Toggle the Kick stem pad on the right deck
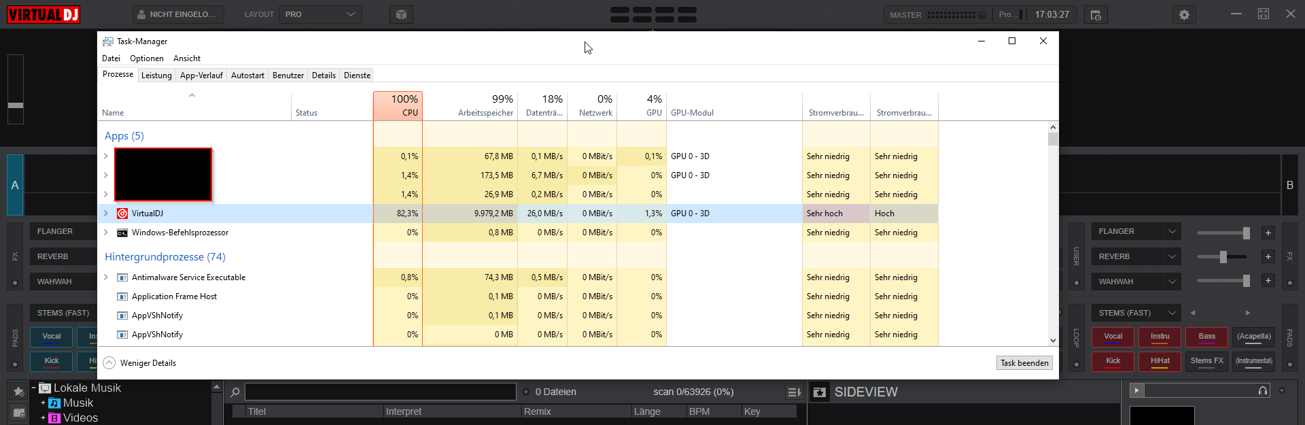The height and width of the screenshot is (425, 1305). tap(1113, 362)
